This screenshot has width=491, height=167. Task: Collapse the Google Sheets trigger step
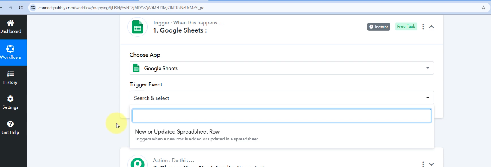431,27
